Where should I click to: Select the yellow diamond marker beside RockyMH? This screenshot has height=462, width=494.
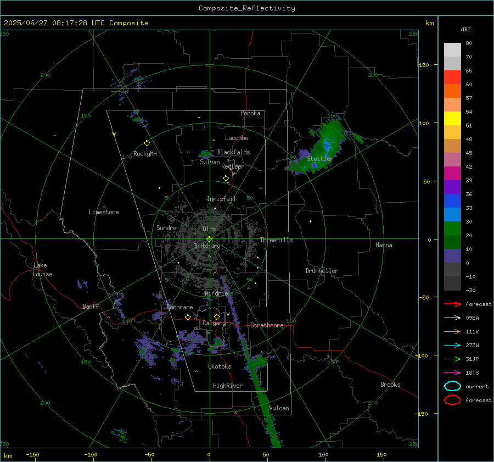click(x=147, y=143)
